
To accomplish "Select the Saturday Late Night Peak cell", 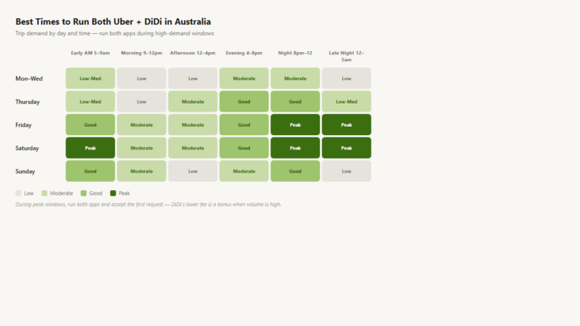I will [x=347, y=148].
